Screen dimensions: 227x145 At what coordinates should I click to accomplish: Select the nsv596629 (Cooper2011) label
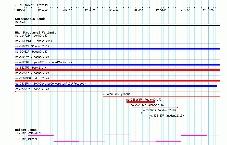32,46
